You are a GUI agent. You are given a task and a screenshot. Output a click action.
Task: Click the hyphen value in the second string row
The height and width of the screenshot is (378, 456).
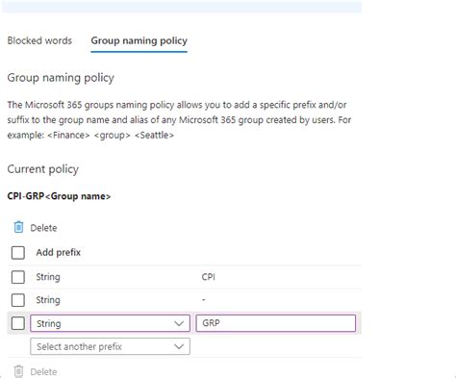(204, 300)
